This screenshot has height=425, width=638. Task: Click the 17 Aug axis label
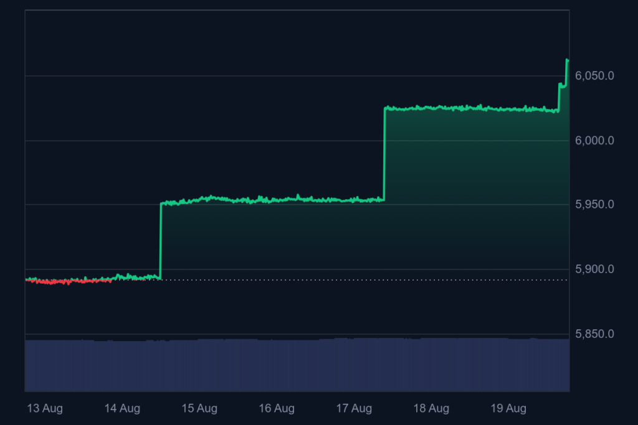(x=354, y=408)
